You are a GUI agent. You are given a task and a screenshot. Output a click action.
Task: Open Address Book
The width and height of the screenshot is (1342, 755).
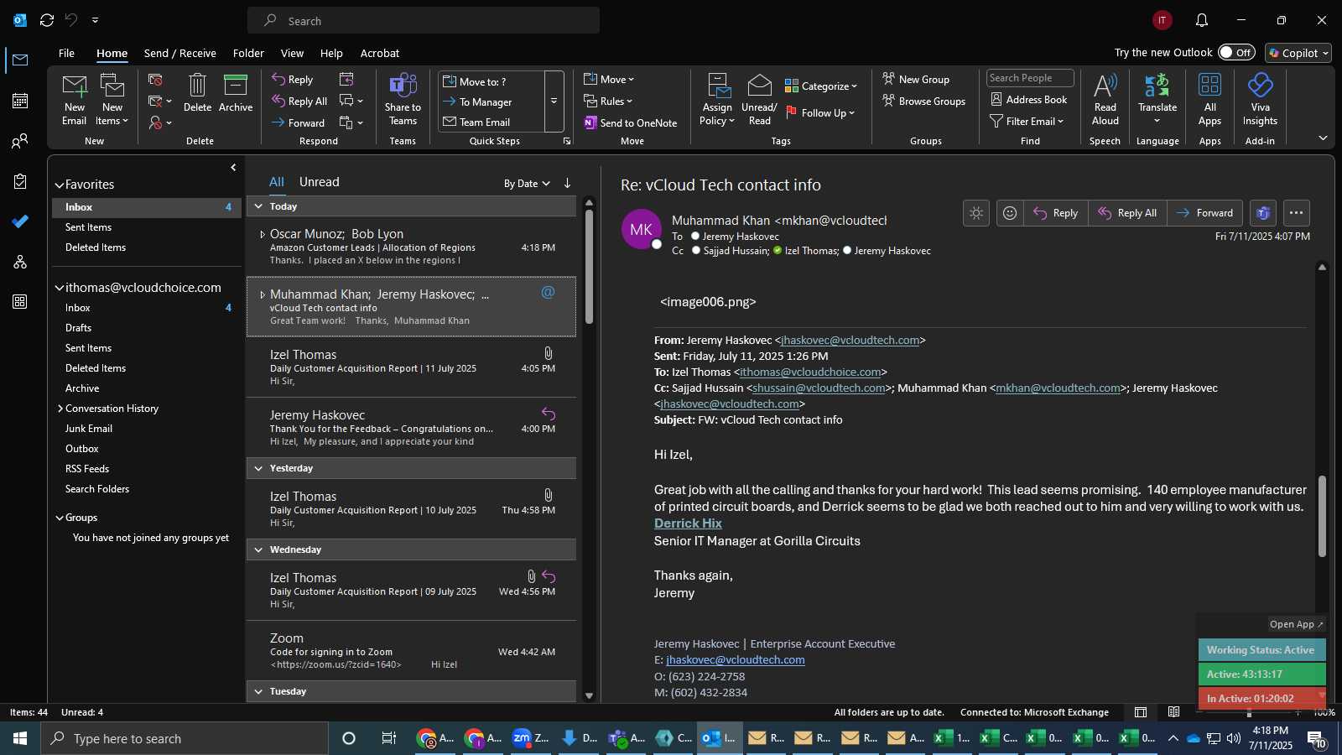point(1028,99)
